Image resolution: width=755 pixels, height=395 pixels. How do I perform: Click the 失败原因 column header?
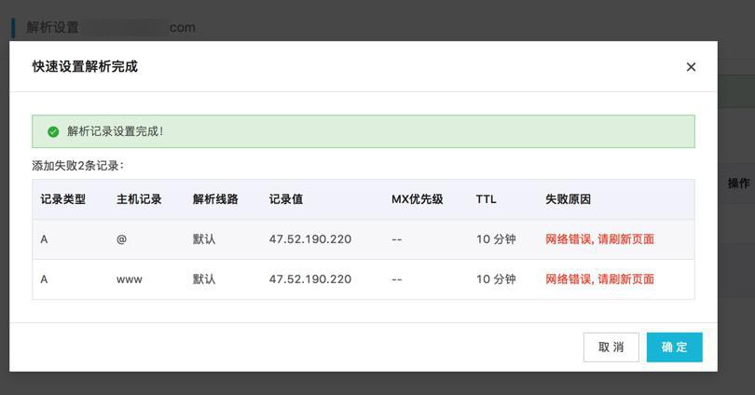tap(569, 199)
